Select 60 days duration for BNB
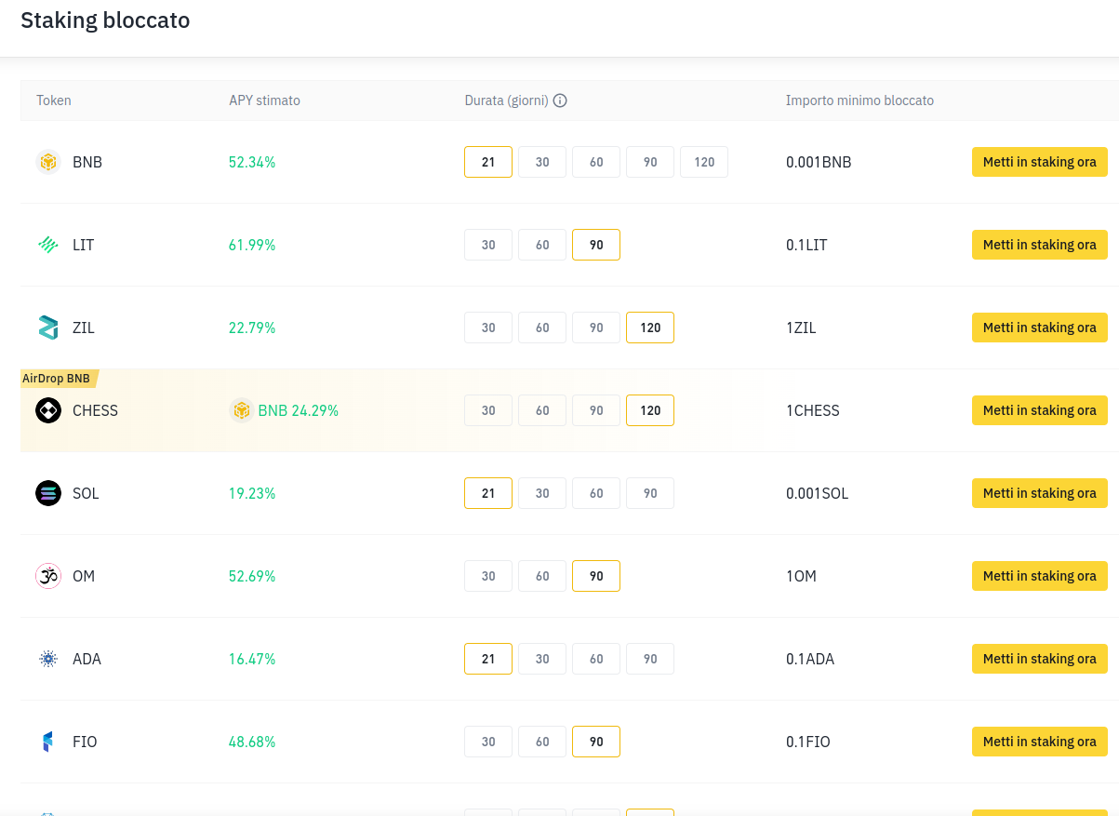The width and height of the screenshot is (1119, 816). pyautogui.click(x=596, y=162)
